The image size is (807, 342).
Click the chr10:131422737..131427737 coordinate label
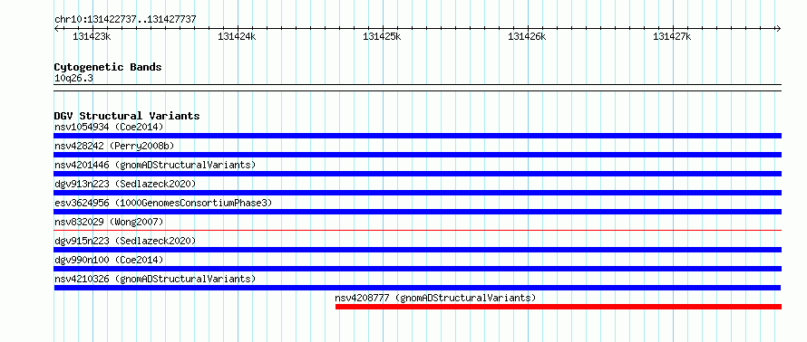click(x=125, y=20)
